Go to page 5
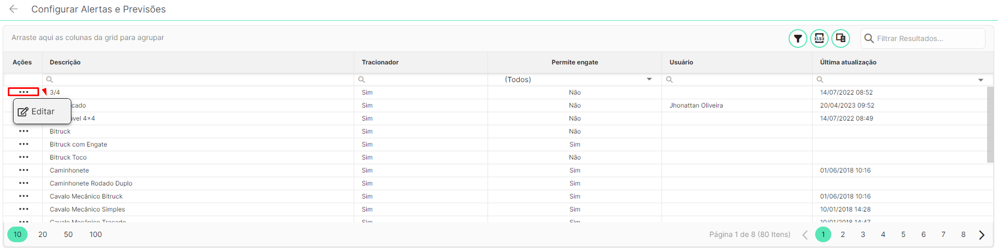Image resolution: width=998 pixels, height=251 pixels. click(903, 234)
